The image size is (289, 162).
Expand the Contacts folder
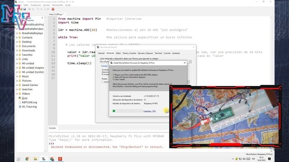click(17, 38)
